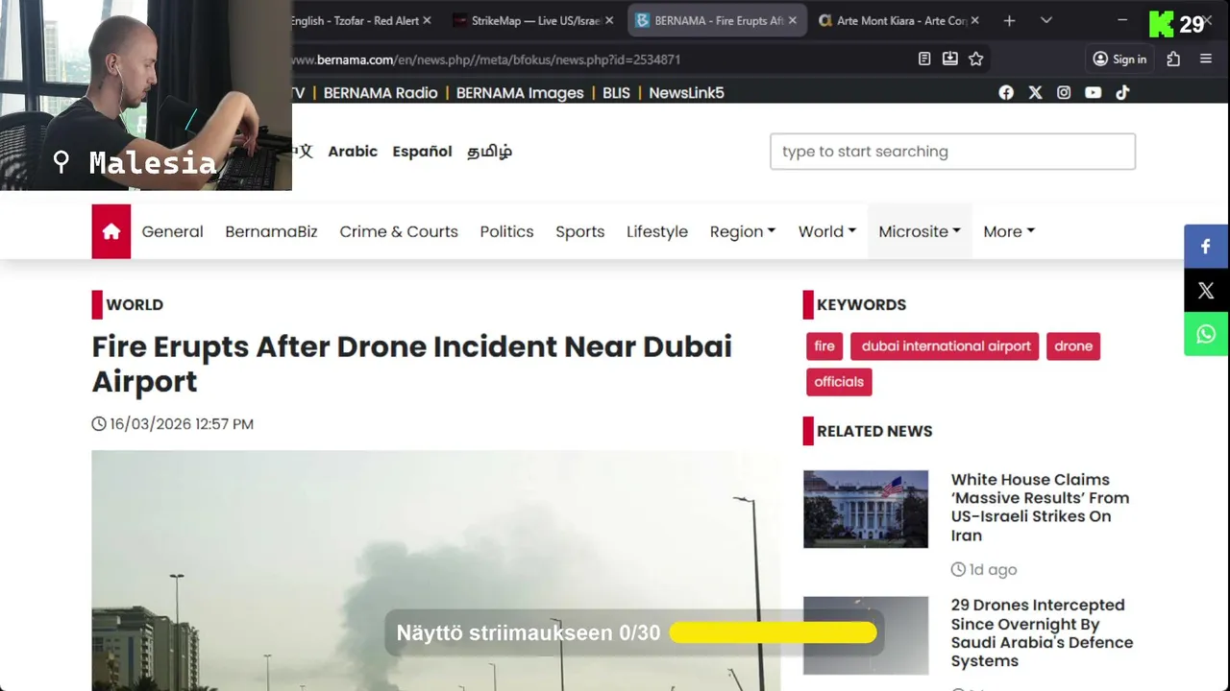
Task: Click the yellow stream goal progress bar
Action: coord(774,632)
